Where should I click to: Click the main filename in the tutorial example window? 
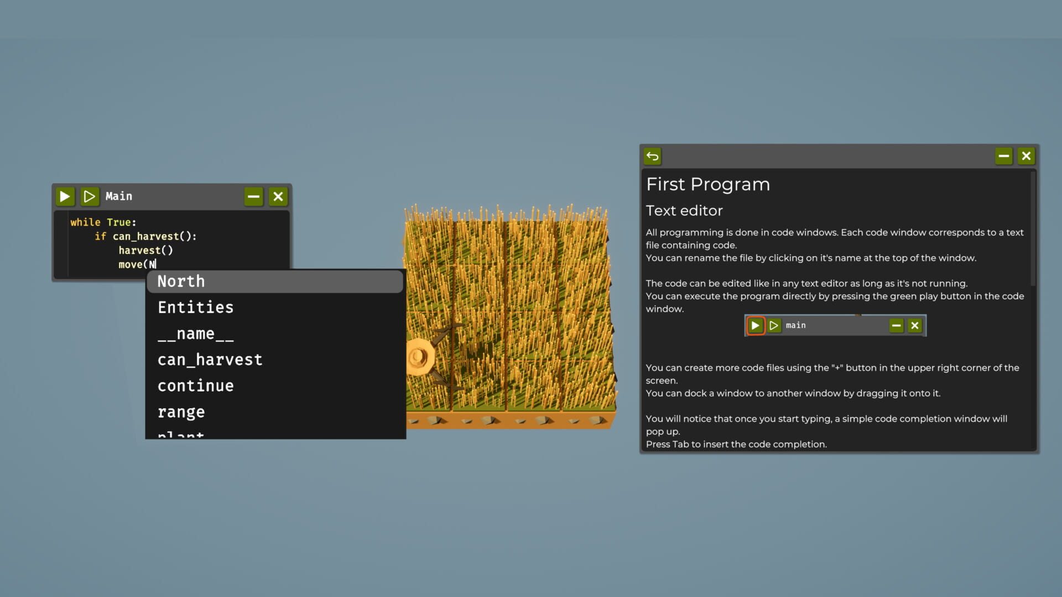tap(796, 326)
